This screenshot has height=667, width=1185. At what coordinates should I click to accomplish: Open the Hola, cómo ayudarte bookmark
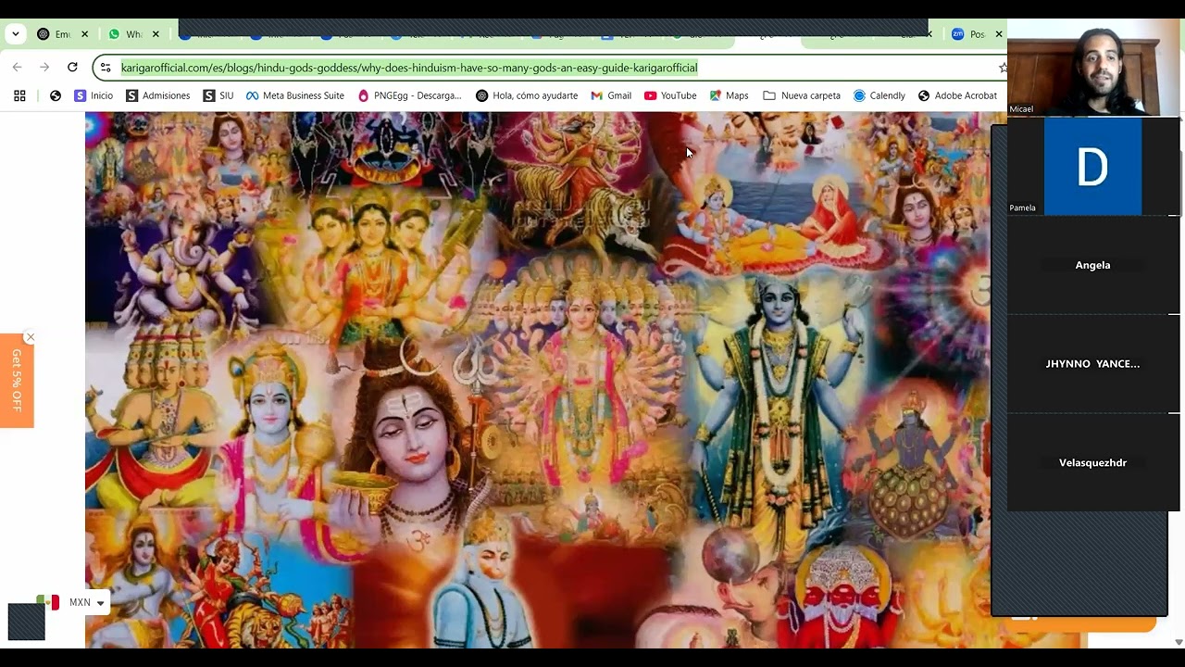click(527, 95)
